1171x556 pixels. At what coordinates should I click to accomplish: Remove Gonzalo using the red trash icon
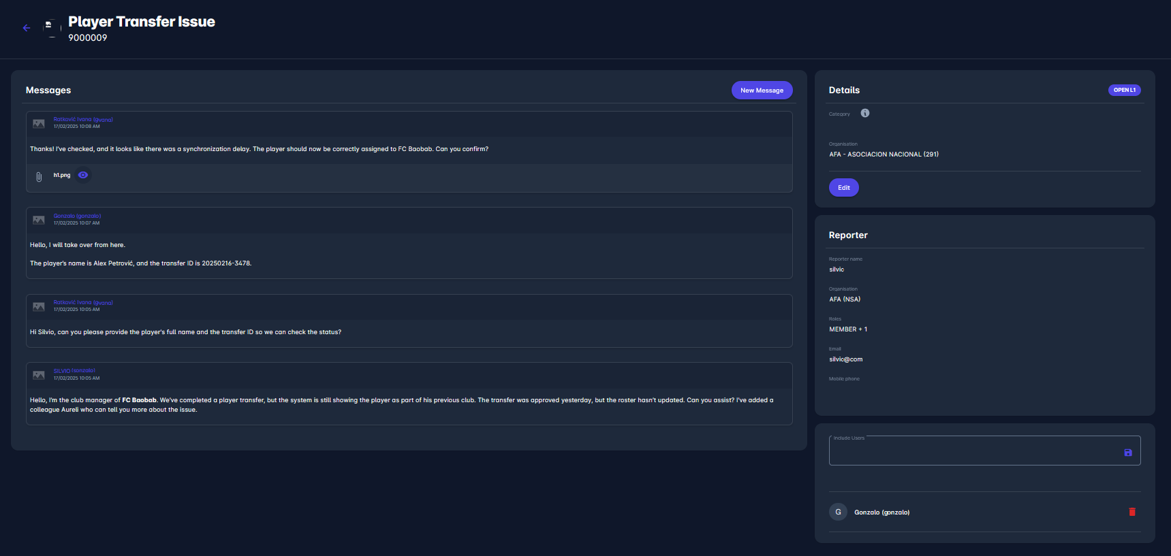coord(1131,512)
